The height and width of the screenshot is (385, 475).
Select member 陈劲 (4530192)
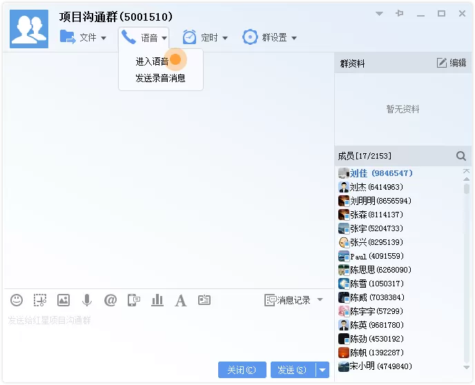[400, 339]
